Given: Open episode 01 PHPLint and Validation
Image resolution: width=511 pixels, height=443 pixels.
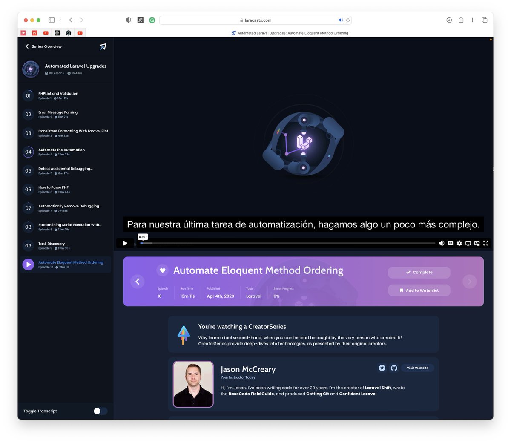Looking at the screenshot, I should [x=66, y=95].
